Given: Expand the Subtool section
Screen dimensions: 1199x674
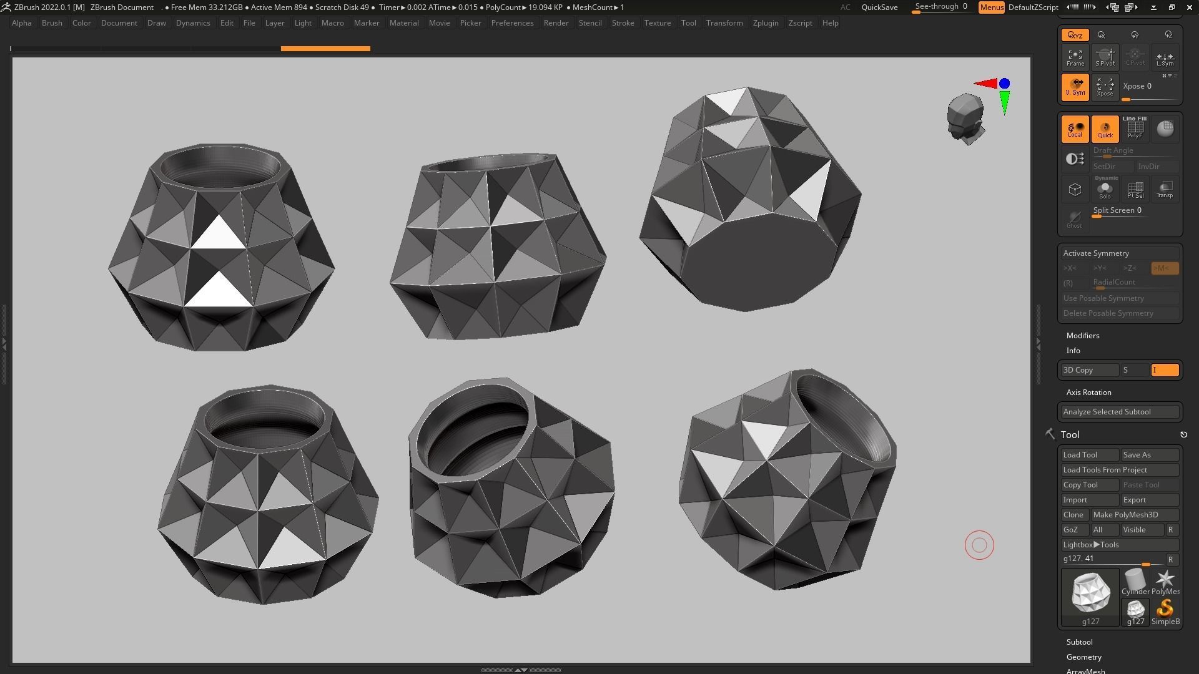Looking at the screenshot, I should tap(1079, 642).
